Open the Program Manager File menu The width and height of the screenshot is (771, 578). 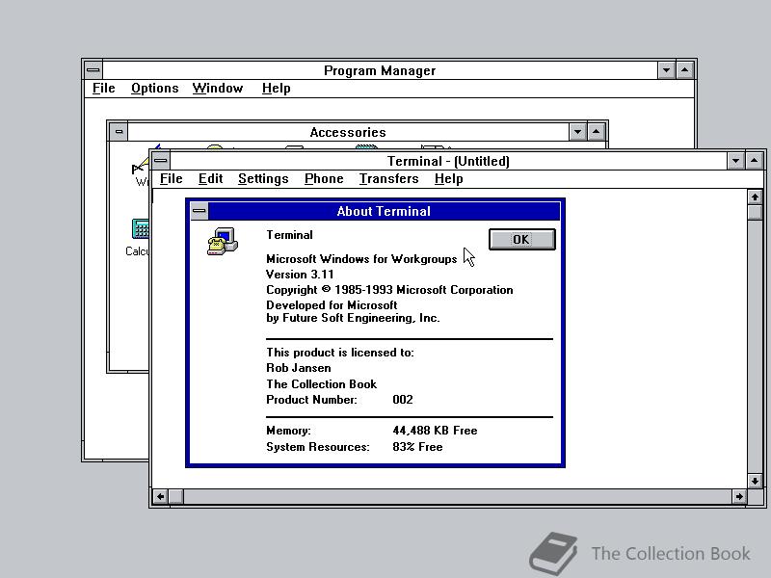(x=104, y=89)
